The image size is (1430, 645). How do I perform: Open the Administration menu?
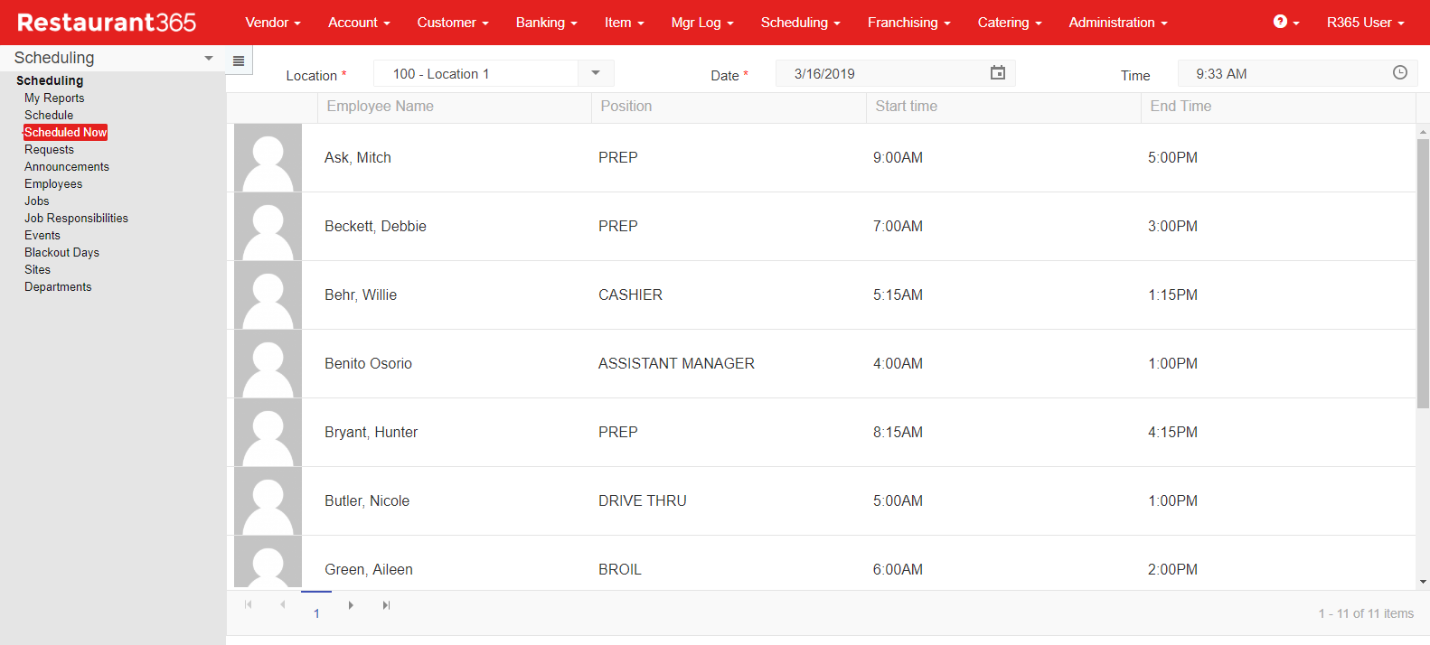1118,23
